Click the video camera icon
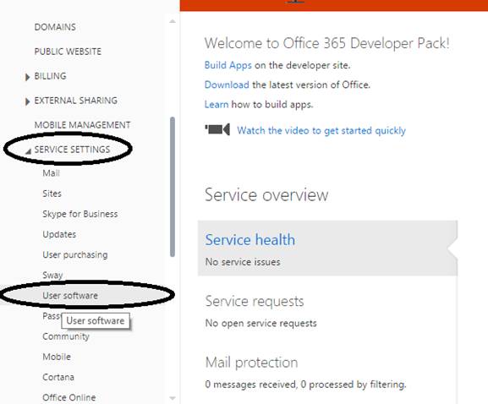488x404 pixels. click(x=217, y=129)
